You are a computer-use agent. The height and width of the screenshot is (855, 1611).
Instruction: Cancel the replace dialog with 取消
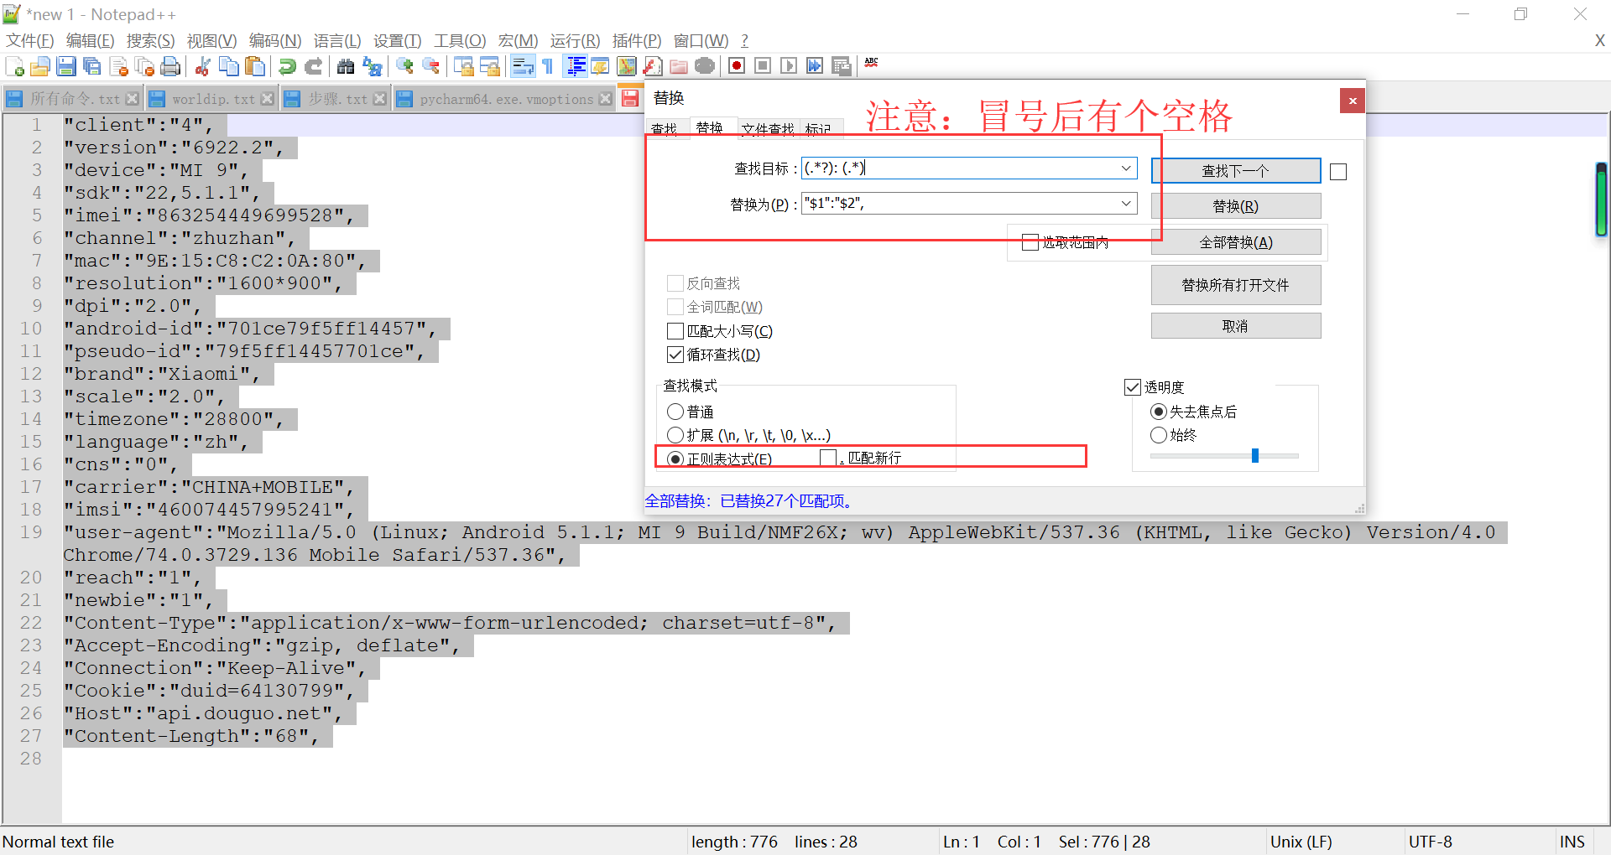click(1236, 326)
